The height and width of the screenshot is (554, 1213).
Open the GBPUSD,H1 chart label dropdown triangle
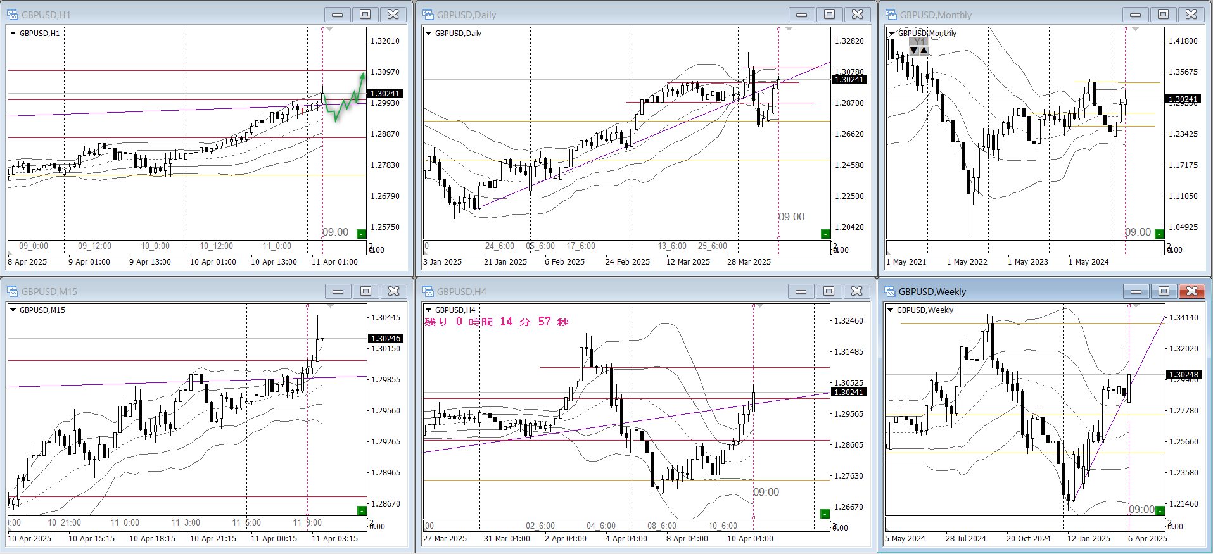click(x=13, y=34)
